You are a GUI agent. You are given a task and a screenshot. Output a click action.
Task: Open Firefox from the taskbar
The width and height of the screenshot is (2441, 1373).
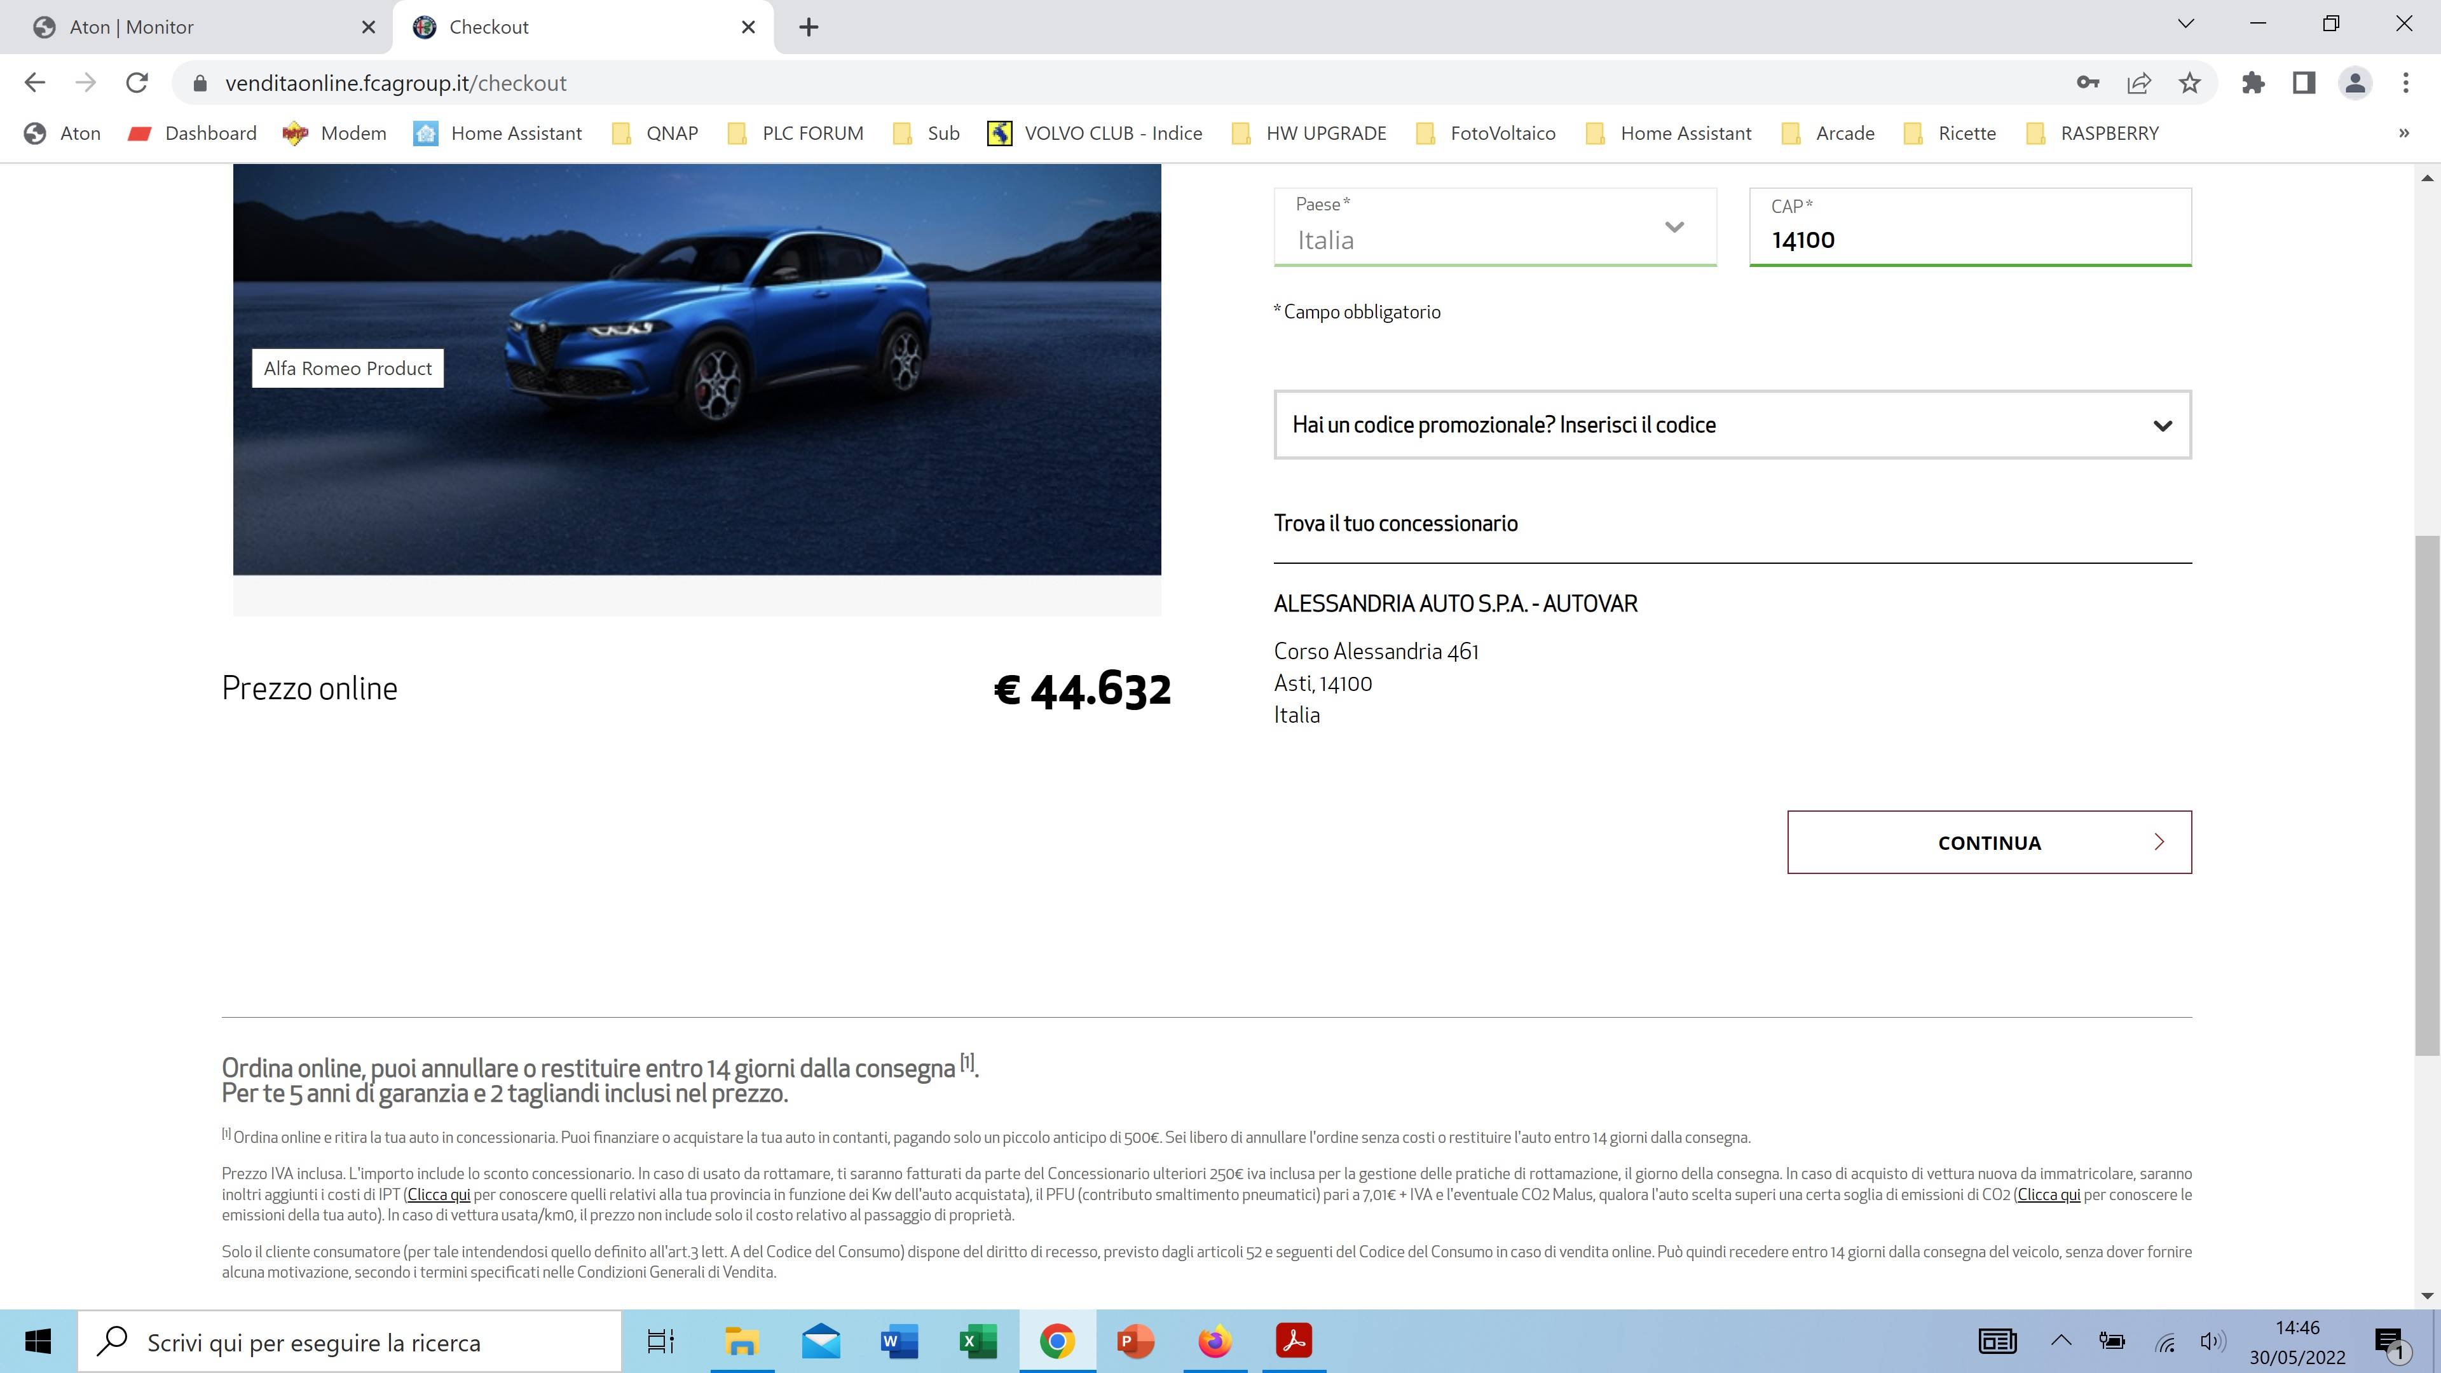pyautogui.click(x=1215, y=1342)
